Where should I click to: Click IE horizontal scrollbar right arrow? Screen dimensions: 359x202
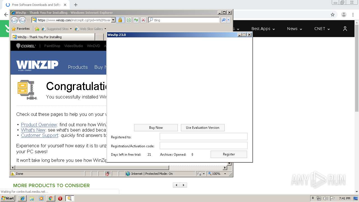point(225,168)
